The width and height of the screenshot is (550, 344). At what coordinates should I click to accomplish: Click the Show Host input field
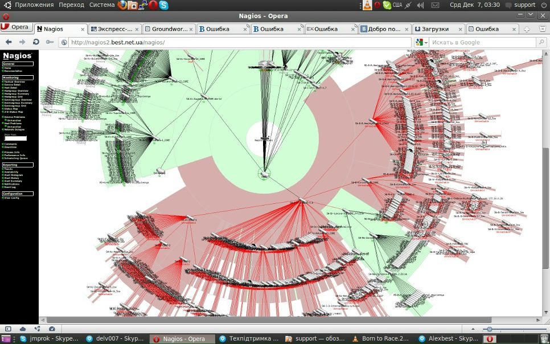(15, 138)
